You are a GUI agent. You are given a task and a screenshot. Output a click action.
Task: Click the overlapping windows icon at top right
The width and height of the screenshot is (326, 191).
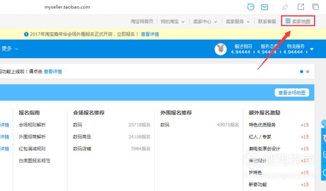coord(315,7)
